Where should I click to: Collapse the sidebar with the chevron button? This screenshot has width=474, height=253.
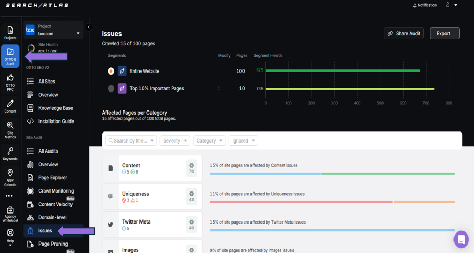point(89,27)
